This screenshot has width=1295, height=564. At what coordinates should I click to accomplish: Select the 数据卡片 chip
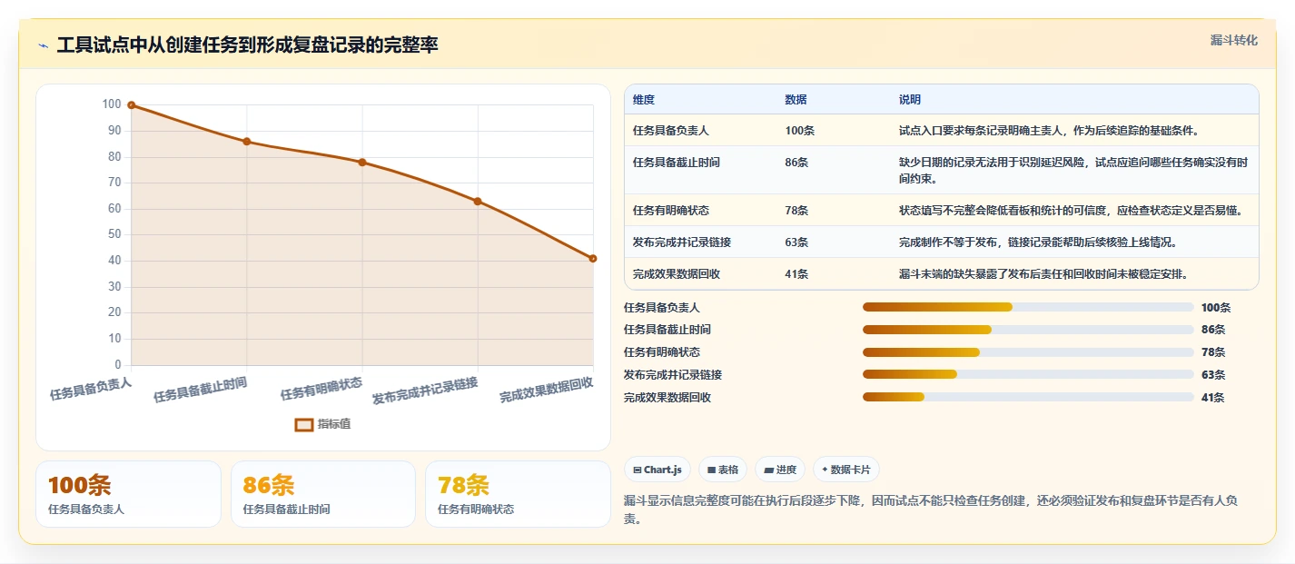point(845,470)
